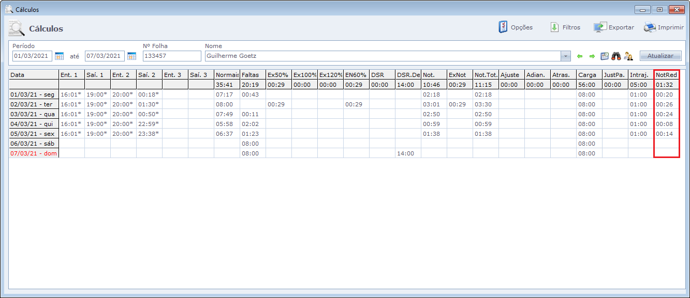Open the Opções settings

click(x=515, y=27)
